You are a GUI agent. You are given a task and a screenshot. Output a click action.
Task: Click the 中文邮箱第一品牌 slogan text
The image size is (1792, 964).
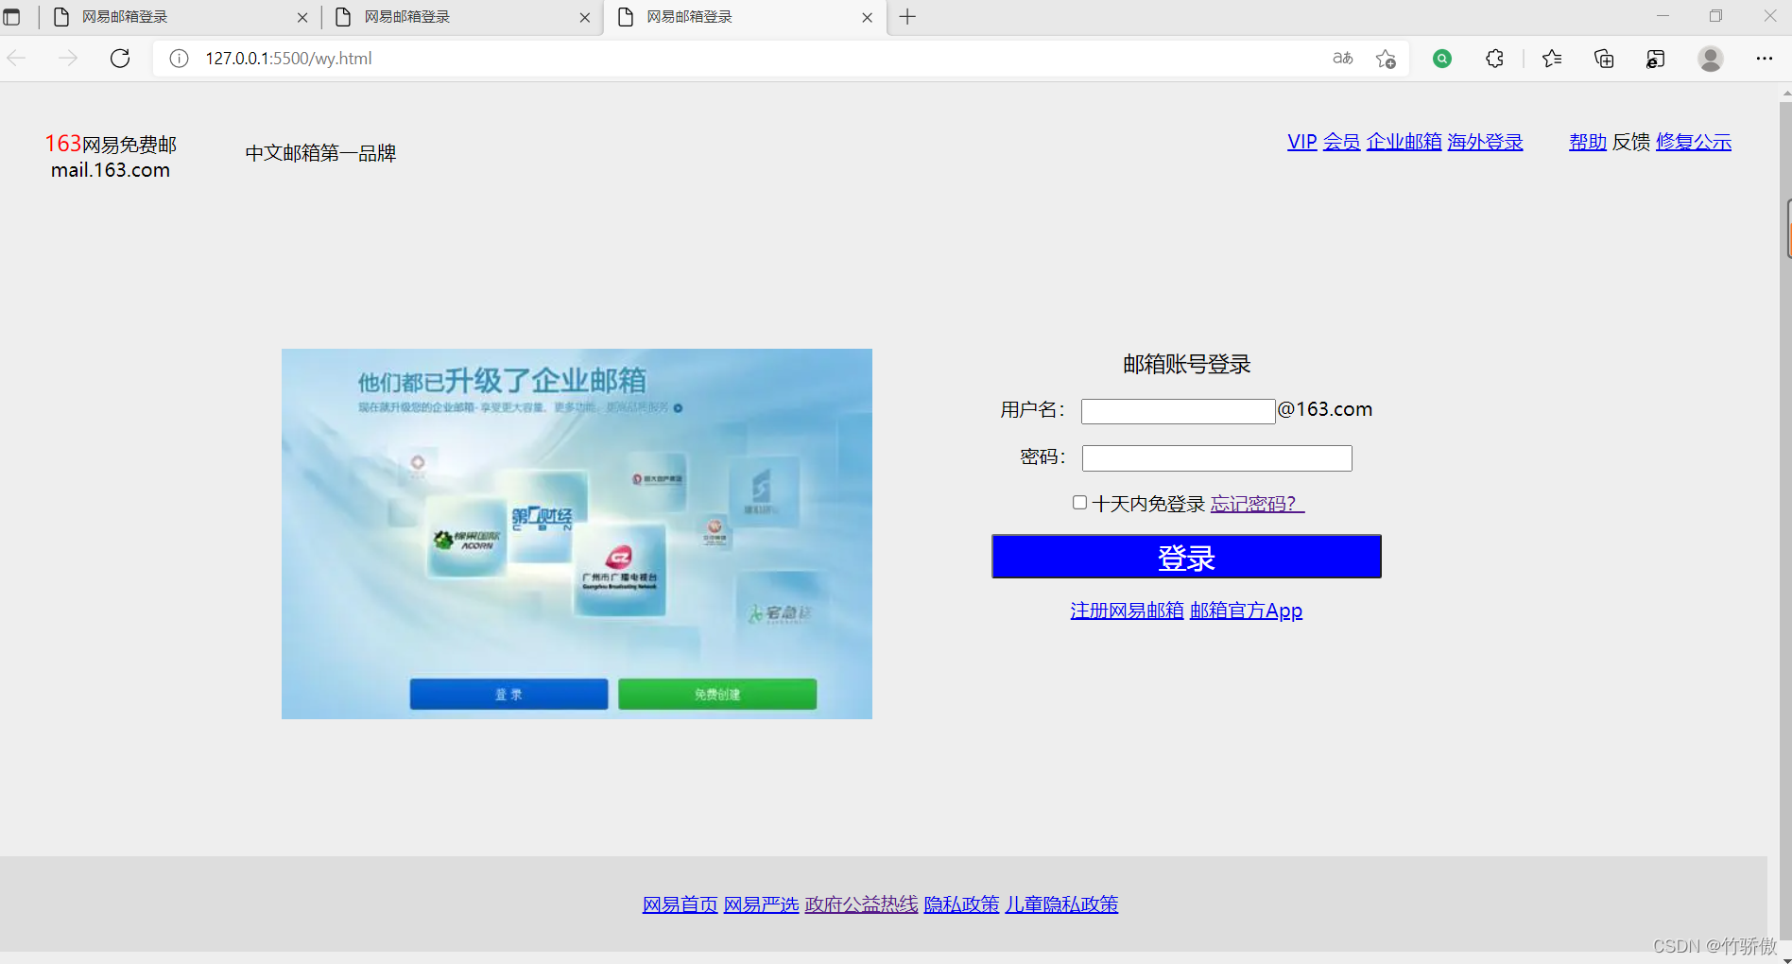[320, 153]
